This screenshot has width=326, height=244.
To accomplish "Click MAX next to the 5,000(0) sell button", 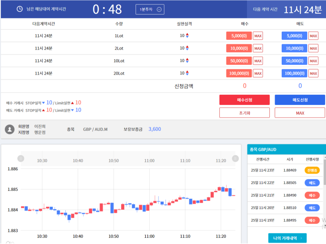I will (313, 36).
